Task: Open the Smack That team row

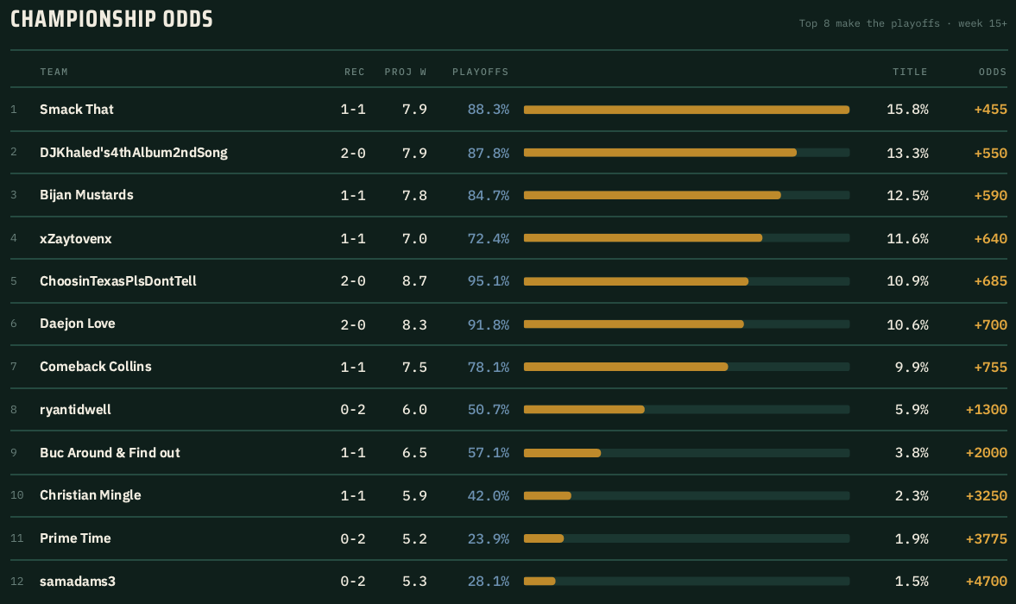Action: (508, 110)
